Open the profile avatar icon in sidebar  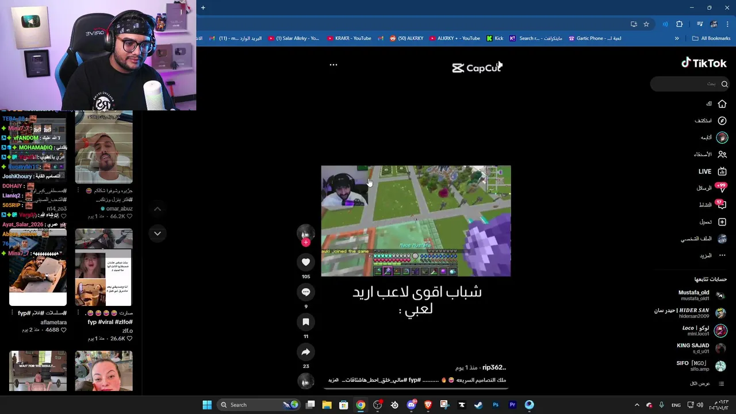click(x=722, y=239)
